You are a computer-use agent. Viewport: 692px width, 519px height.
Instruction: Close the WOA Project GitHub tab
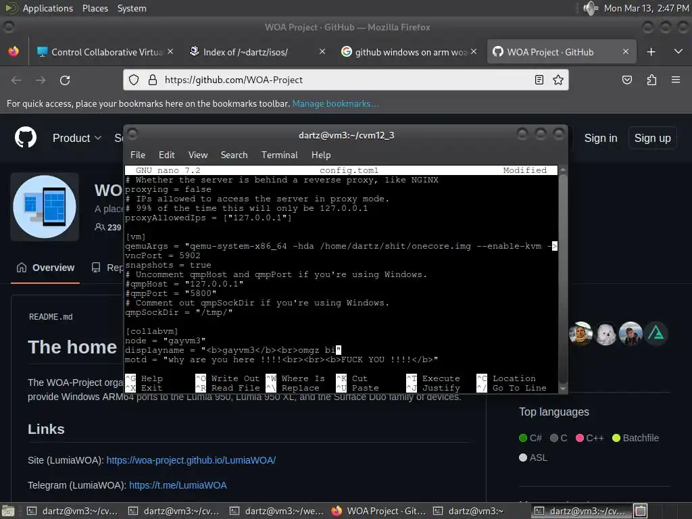(626, 51)
